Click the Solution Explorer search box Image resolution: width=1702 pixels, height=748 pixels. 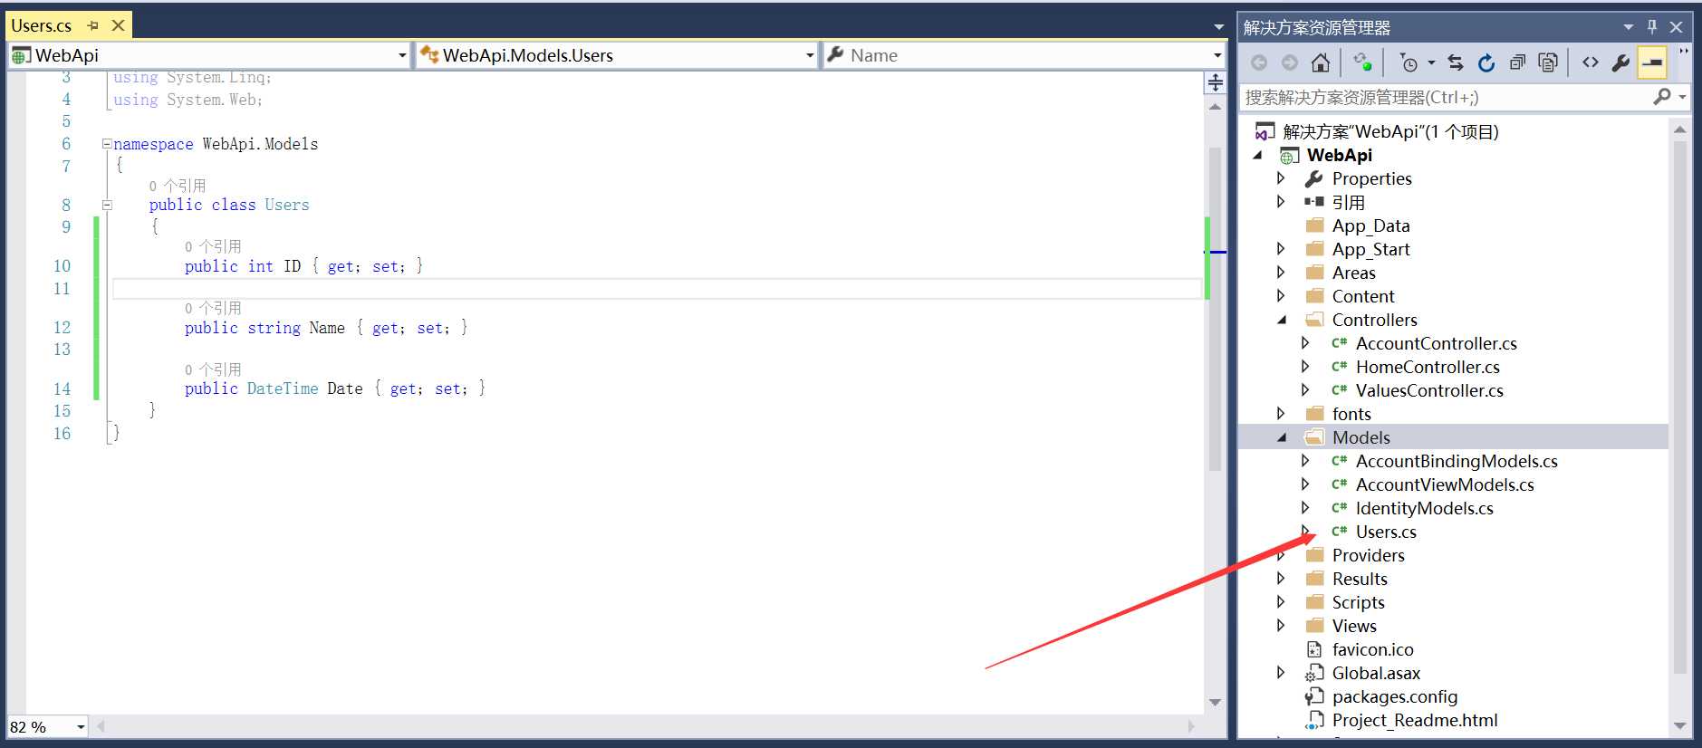coord(1446,97)
